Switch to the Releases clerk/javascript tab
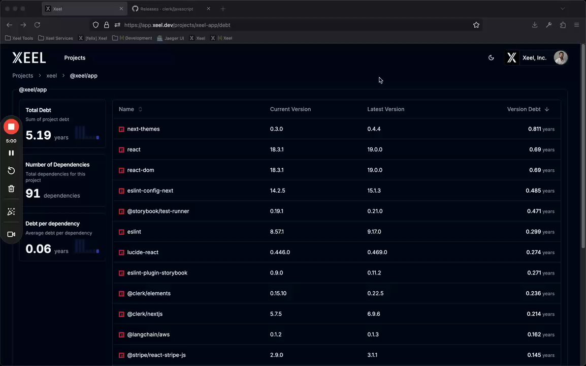Screen dimensions: 586x366 point(167,9)
